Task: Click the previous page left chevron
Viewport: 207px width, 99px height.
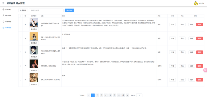Action: [x=89, y=95]
